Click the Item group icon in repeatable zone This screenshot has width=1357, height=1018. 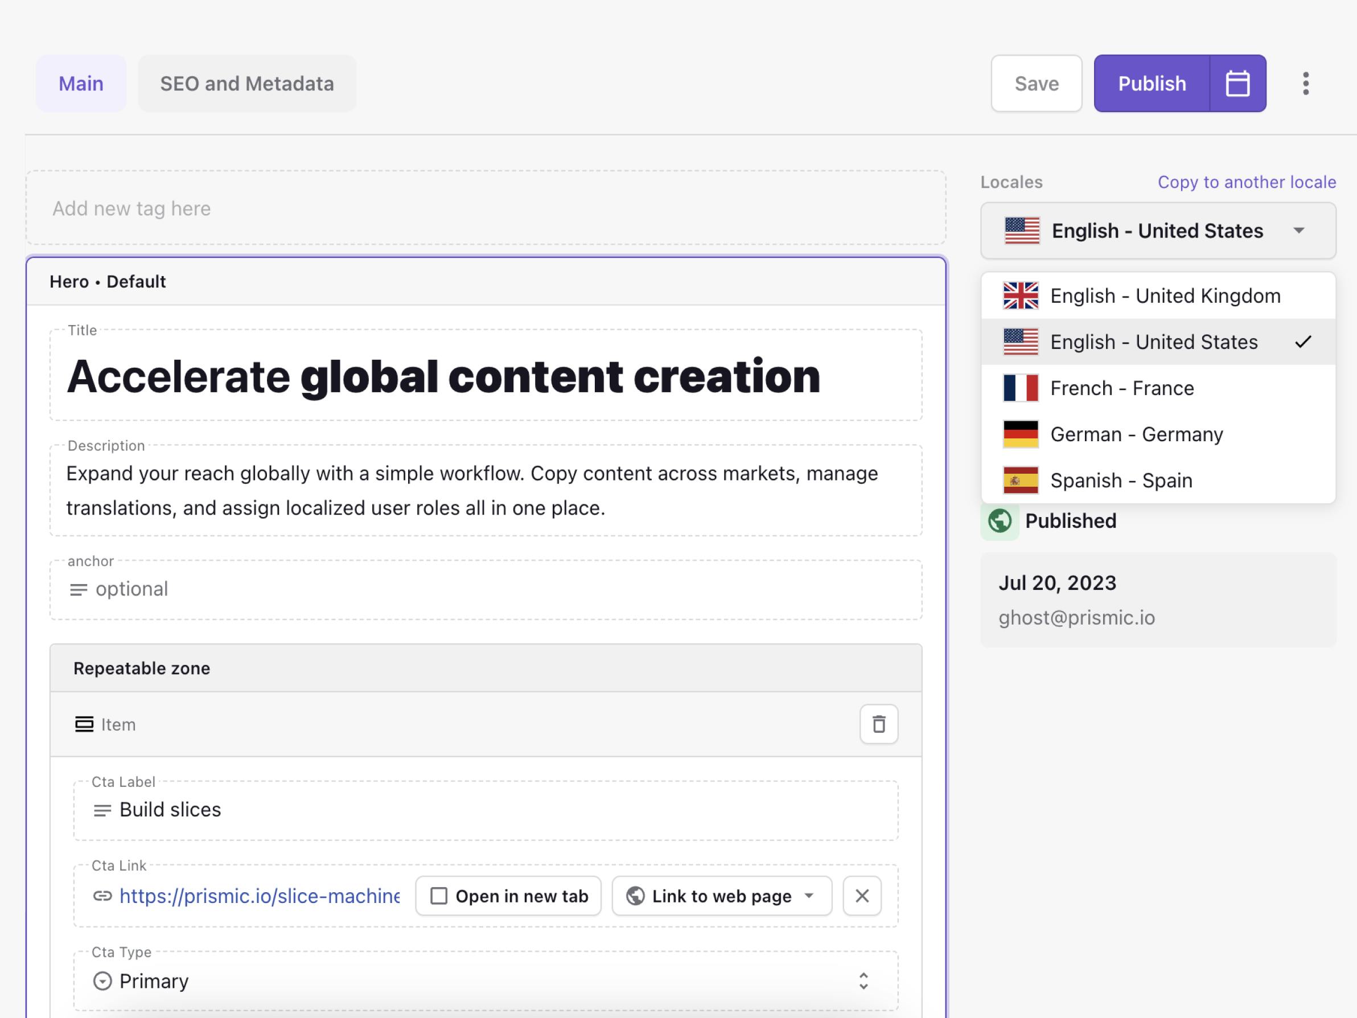[x=84, y=724]
